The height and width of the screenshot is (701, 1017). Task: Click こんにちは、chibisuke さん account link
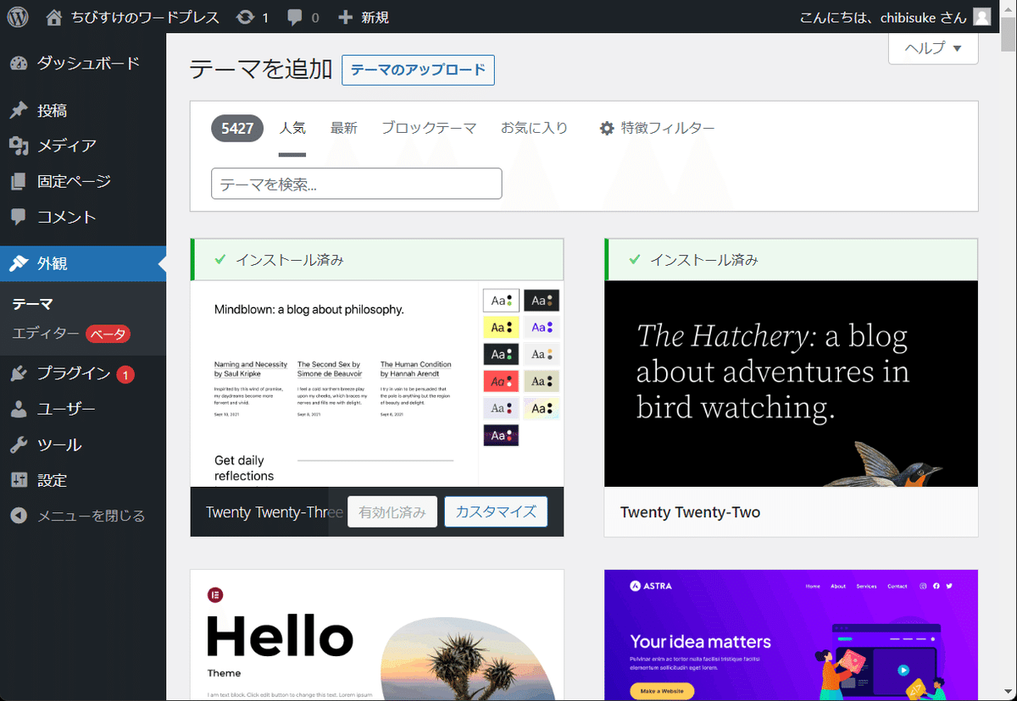pos(883,17)
